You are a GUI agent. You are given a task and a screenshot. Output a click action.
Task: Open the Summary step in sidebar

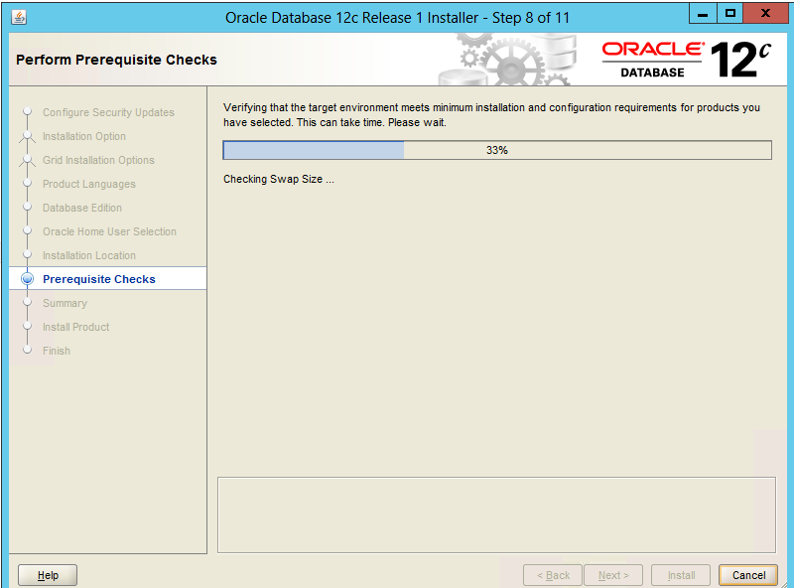click(x=65, y=304)
